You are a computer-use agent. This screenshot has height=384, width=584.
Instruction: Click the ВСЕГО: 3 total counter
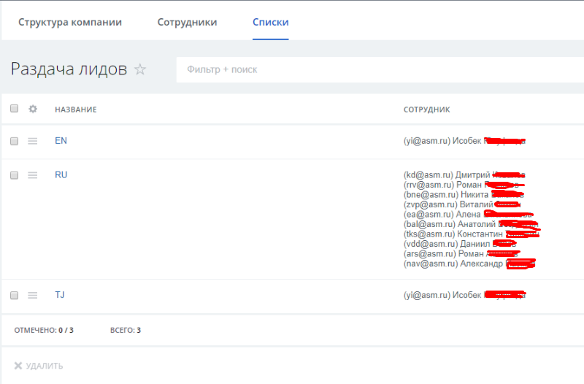126,330
